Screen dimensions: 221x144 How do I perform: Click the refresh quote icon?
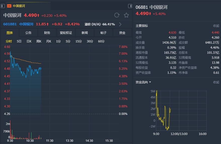tap(117, 15)
